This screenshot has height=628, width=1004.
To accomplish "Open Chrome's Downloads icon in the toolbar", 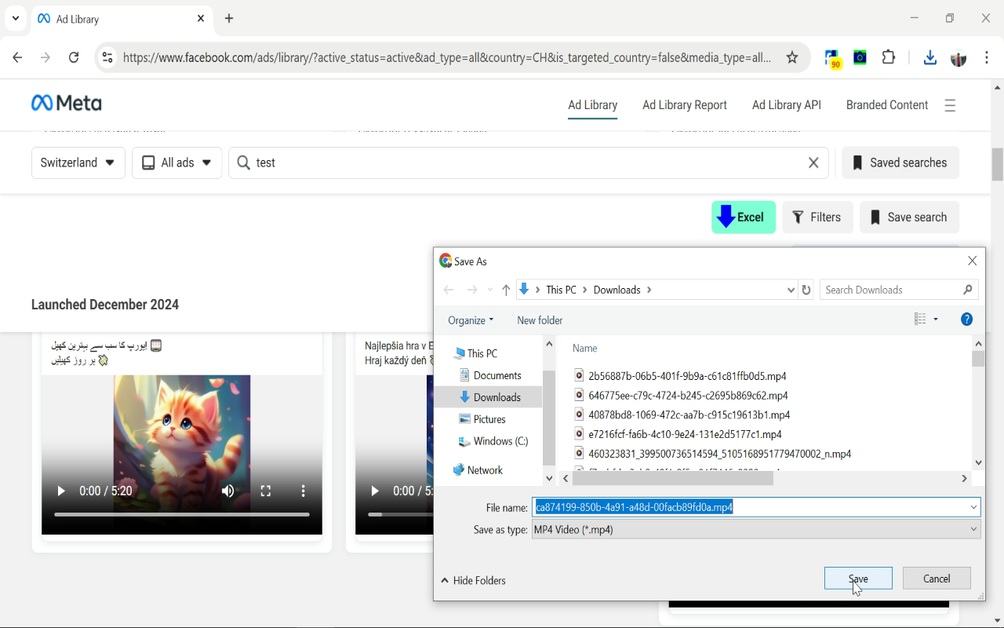I will click(929, 57).
